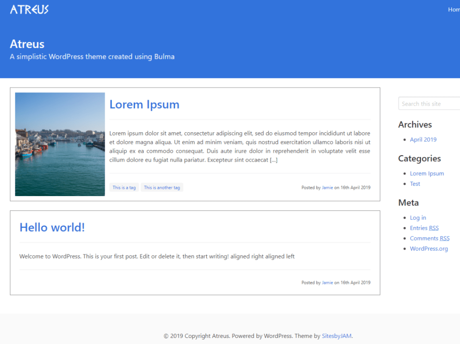This screenshot has height=344, width=460.
Task: Open the Comments RSS feed
Action: (429, 238)
